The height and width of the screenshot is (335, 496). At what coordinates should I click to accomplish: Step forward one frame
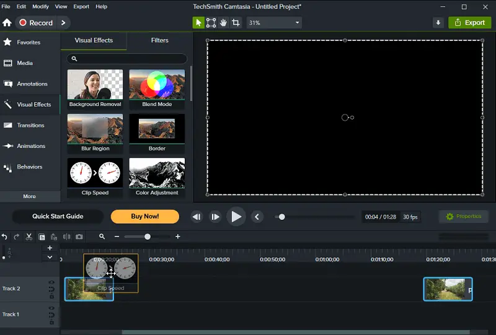click(215, 217)
